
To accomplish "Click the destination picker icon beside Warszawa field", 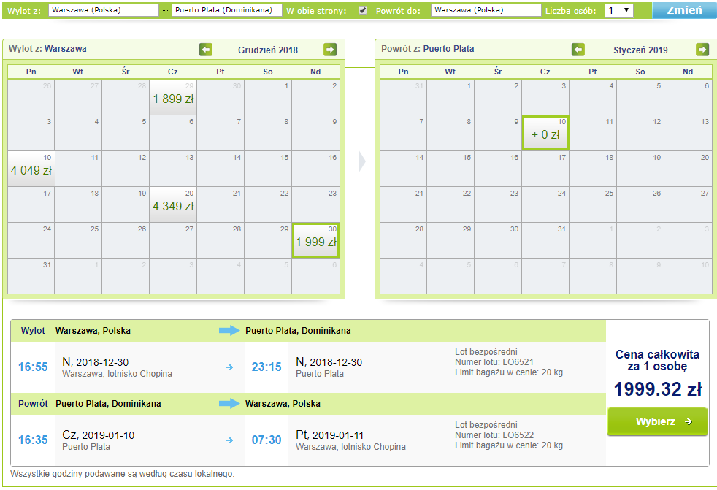I will tap(166, 10).
